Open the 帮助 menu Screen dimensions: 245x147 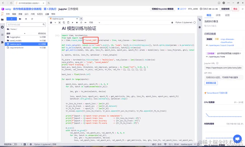[53, 14]
